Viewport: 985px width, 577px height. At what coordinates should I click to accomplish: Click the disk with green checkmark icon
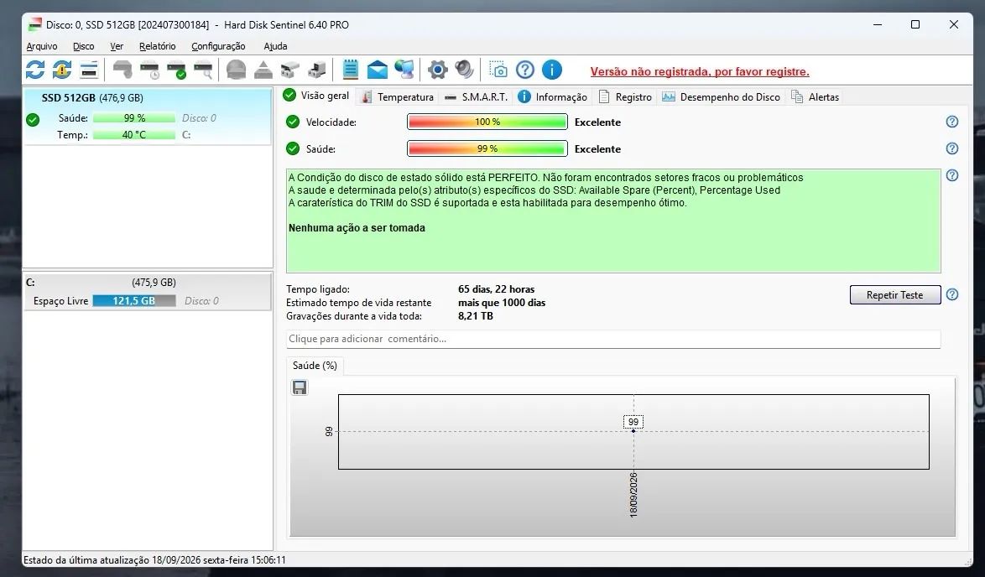tap(176, 70)
